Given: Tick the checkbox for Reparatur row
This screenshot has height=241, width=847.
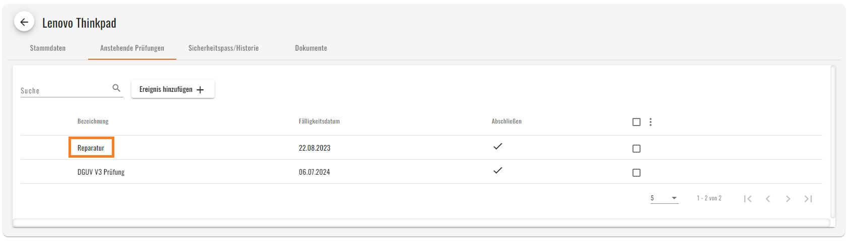Looking at the screenshot, I should (637, 149).
